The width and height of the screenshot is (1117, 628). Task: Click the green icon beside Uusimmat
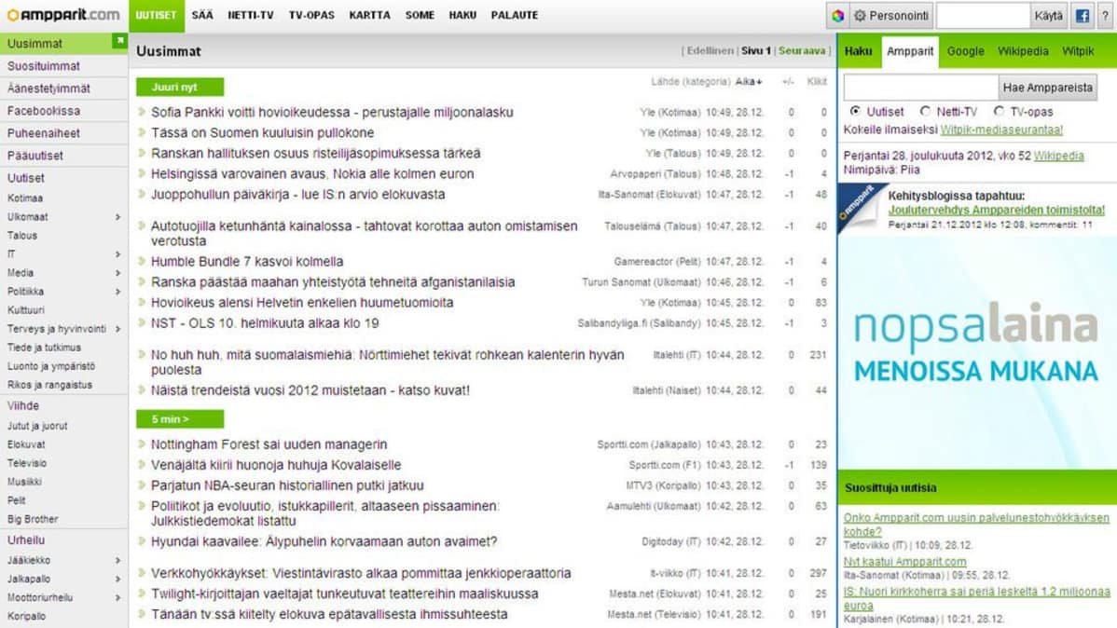click(x=119, y=41)
